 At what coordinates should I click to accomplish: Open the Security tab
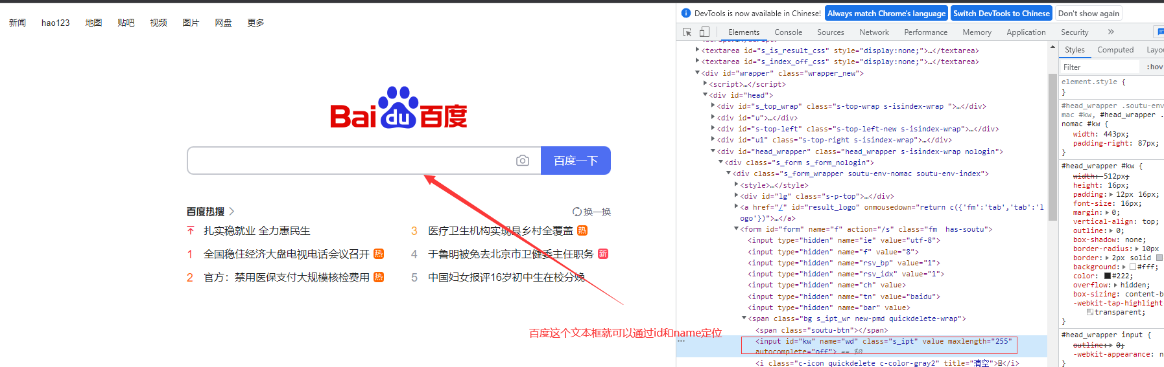click(x=1075, y=32)
